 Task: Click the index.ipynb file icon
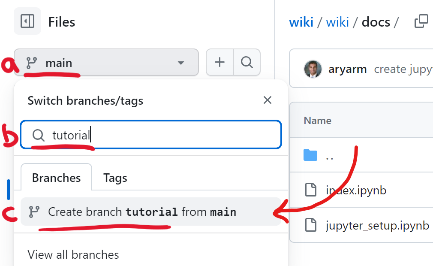[311, 190]
